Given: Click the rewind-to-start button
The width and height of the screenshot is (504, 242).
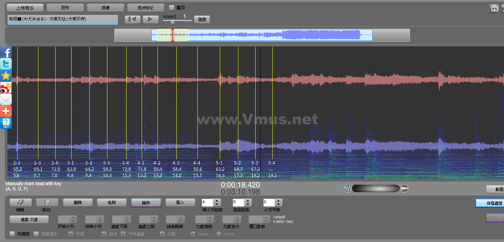Looking at the screenshot, I should click(132, 20).
